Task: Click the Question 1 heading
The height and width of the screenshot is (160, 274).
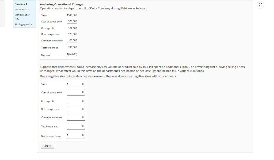Action: tap(21, 4)
